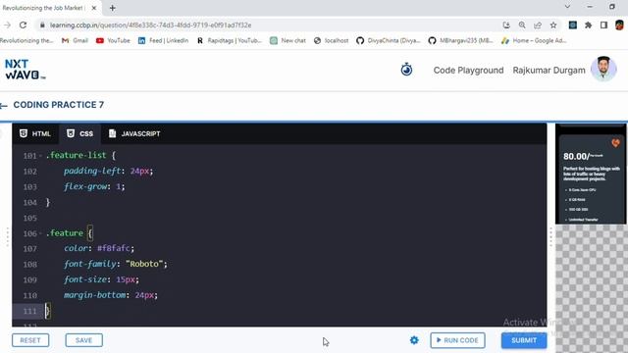Image resolution: width=628 pixels, height=353 pixels.
Task: Open the localhost bookmark
Action: coord(331,40)
